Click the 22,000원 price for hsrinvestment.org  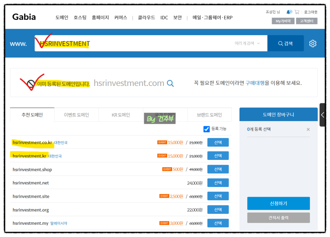point(195,210)
